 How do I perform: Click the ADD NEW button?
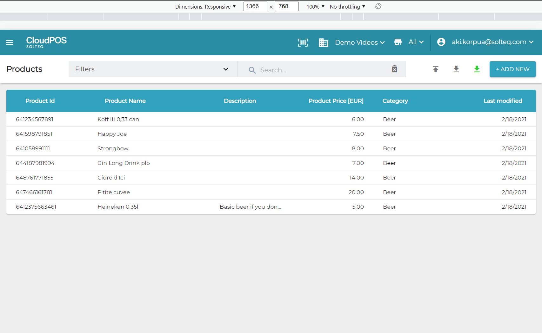[512, 69]
